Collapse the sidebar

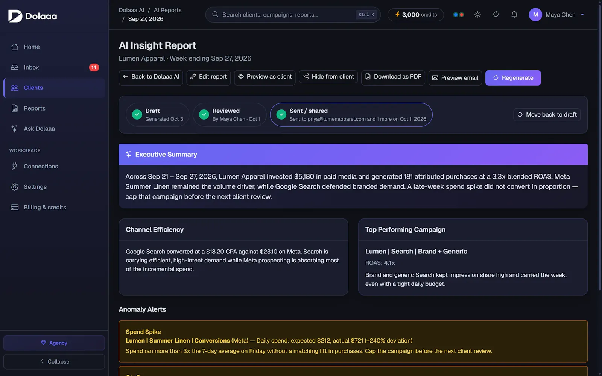pos(54,361)
